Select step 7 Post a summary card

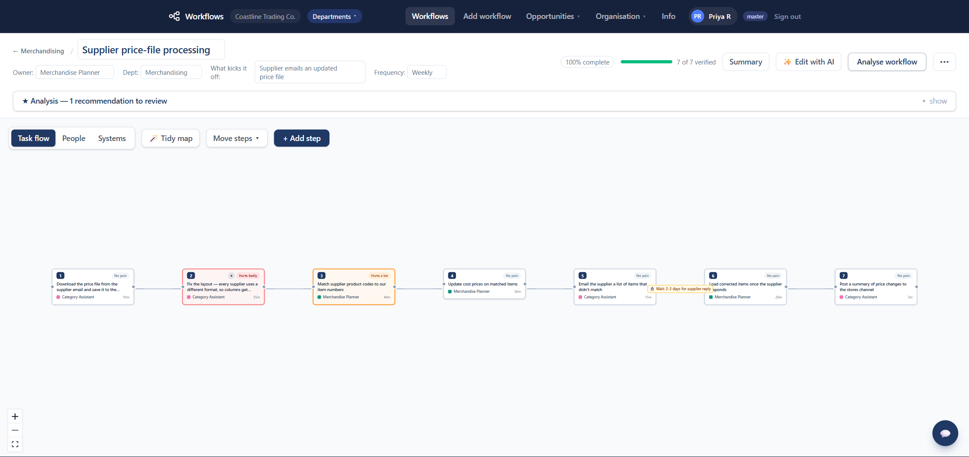coord(876,287)
